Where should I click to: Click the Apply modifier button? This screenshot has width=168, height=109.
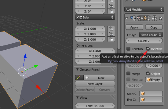tap(134, 27)
